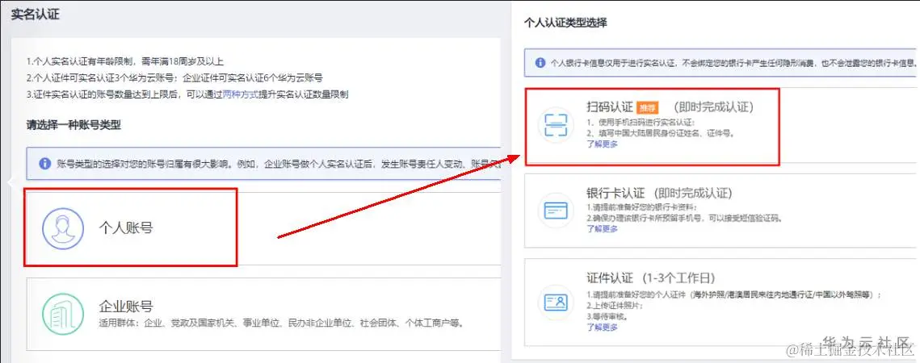
Task: Click info icon in account type notice
Action: (44, 163)
